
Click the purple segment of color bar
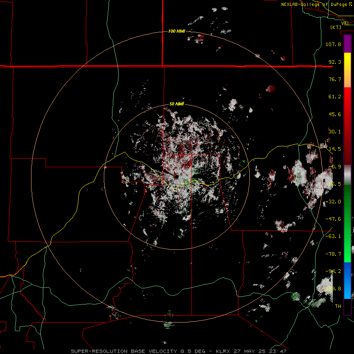point(347,44)
